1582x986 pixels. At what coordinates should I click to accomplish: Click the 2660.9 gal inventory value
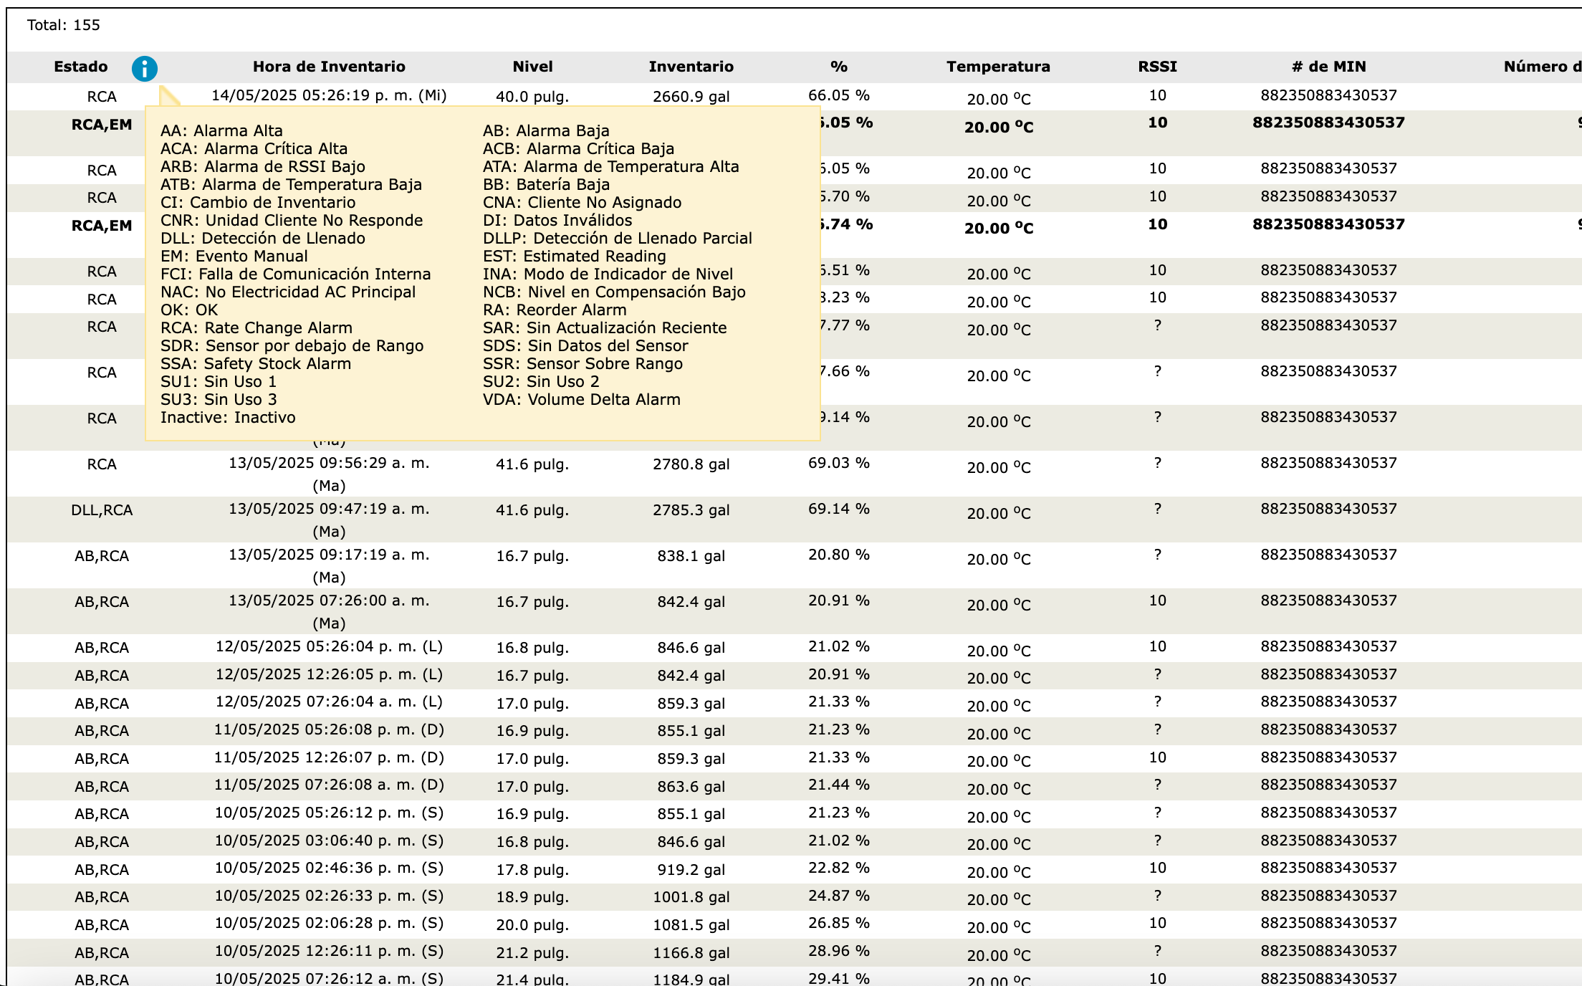pos(691,97)
